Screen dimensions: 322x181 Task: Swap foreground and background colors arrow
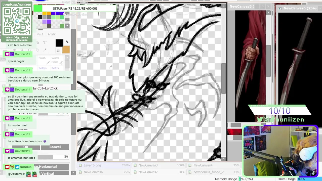click(x=67, y=42)
